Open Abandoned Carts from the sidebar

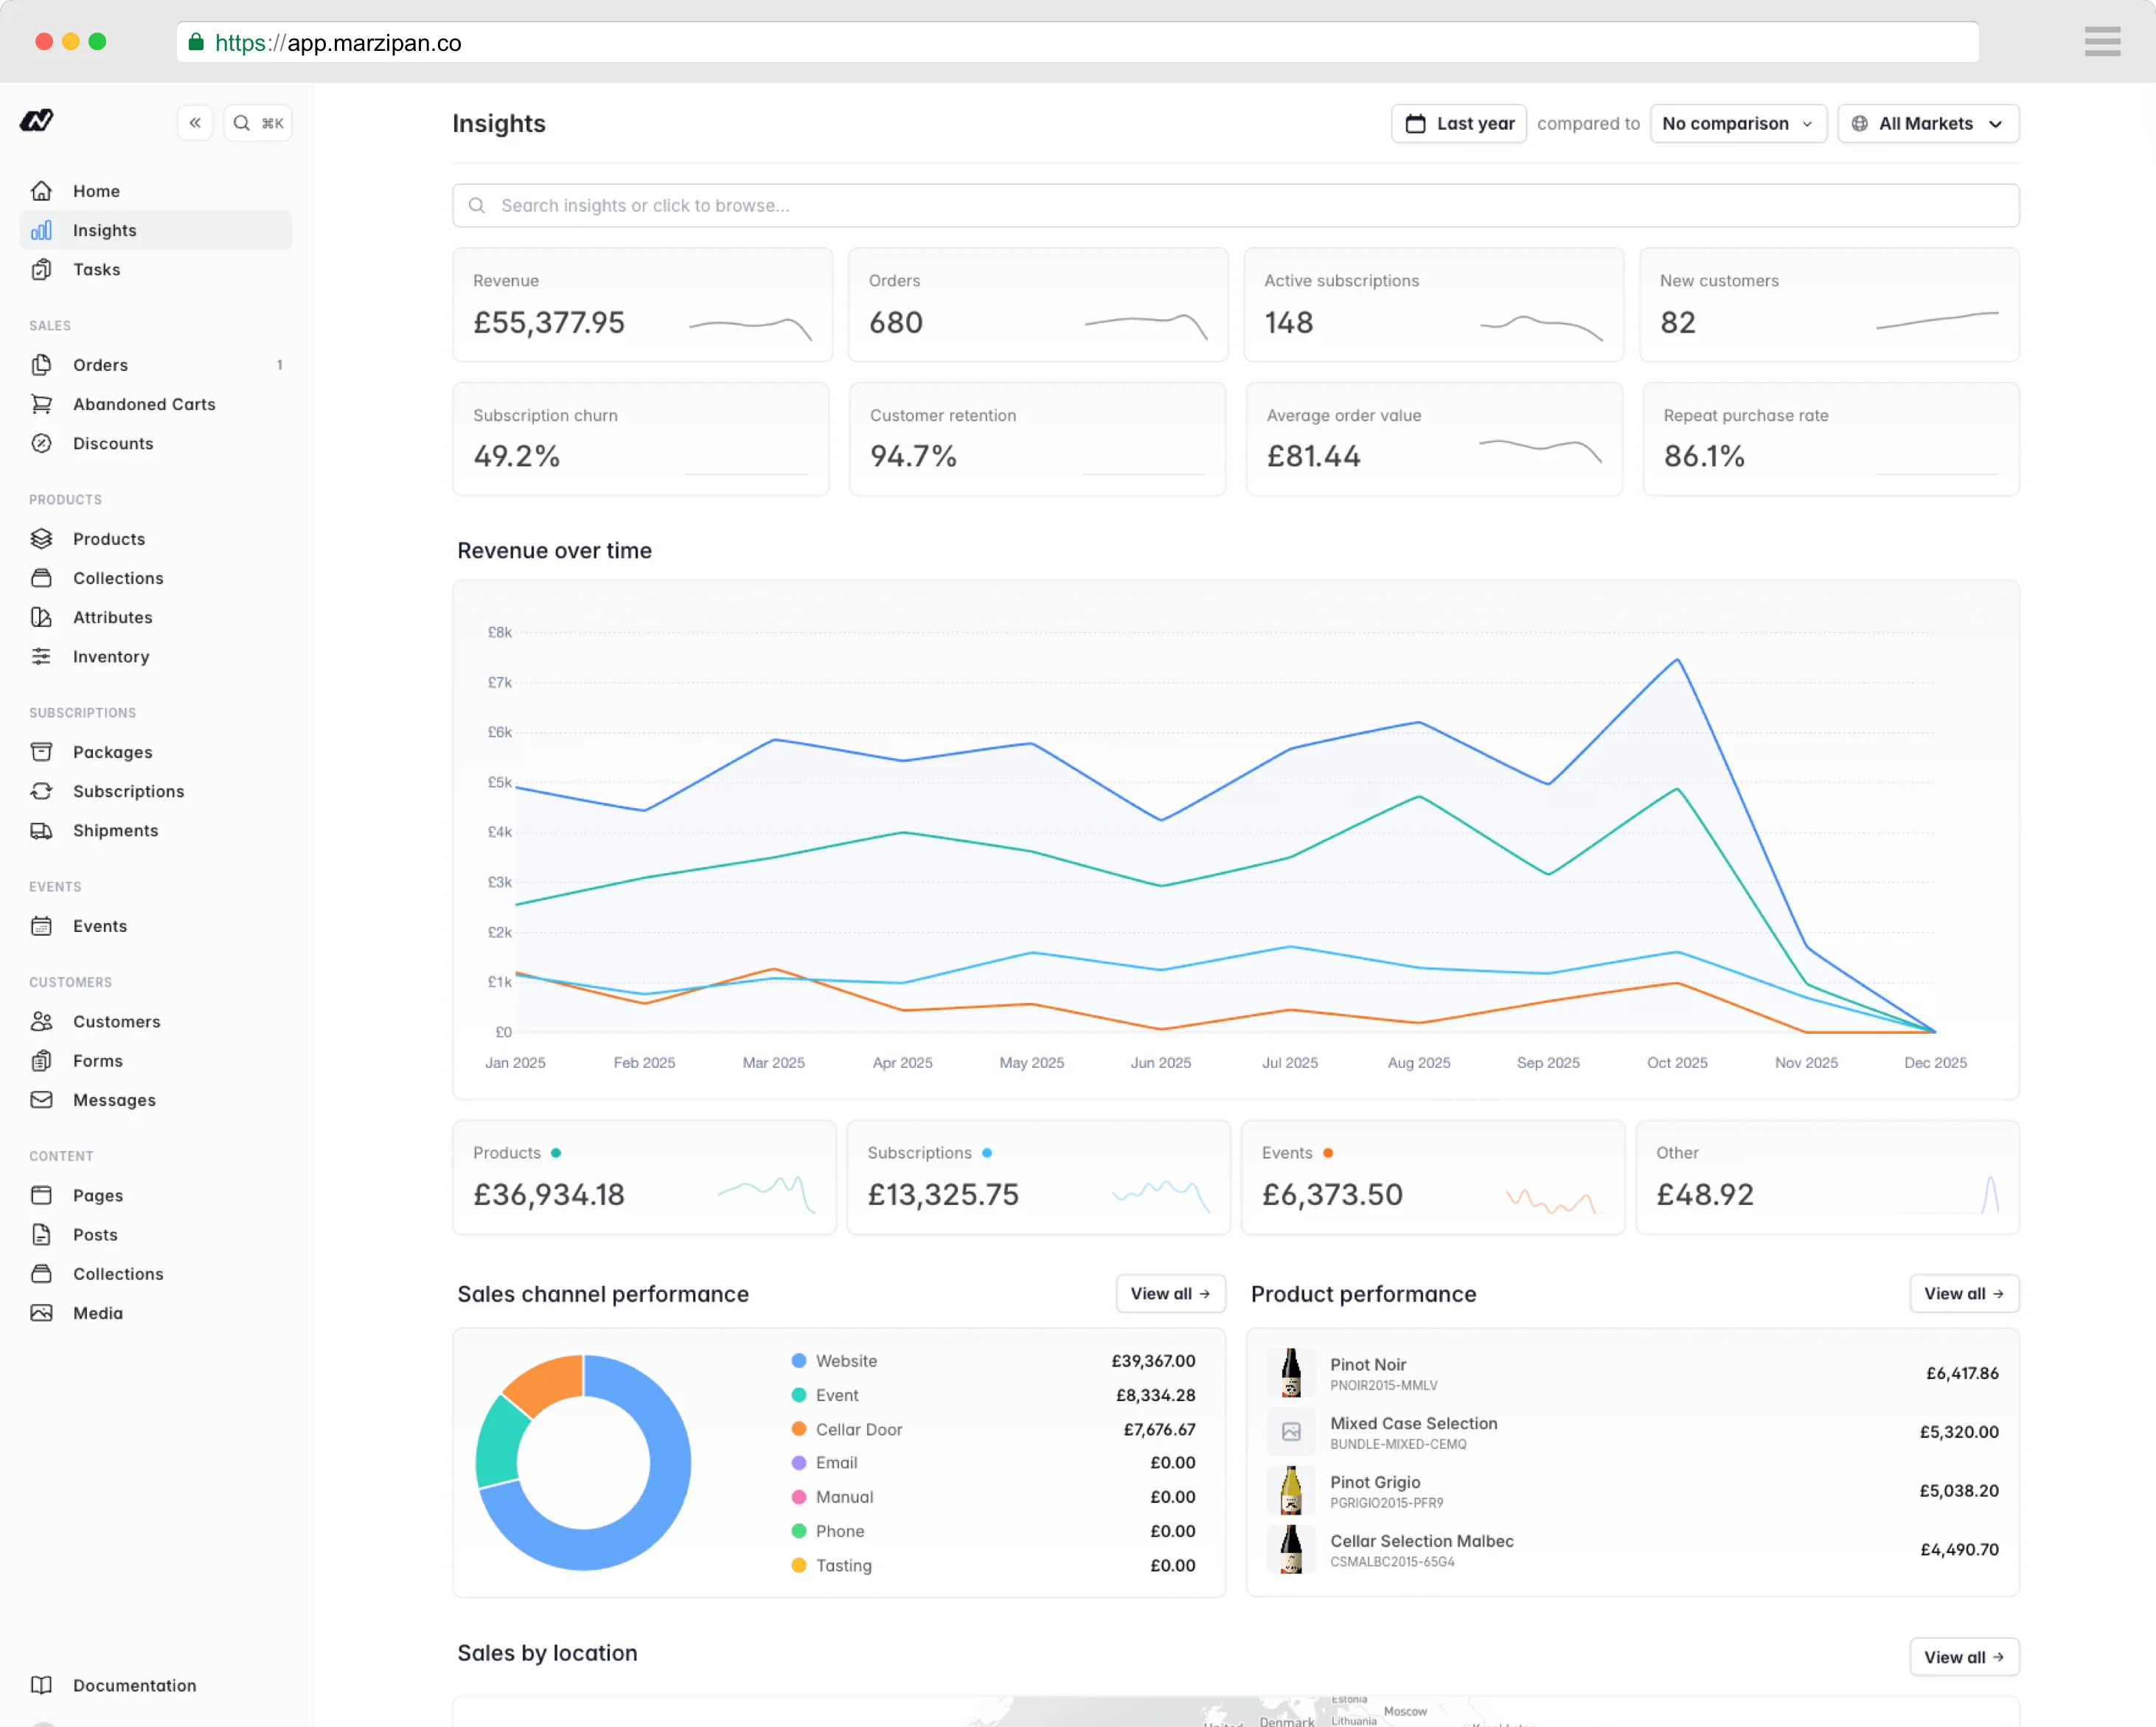[x=144, y=404]
